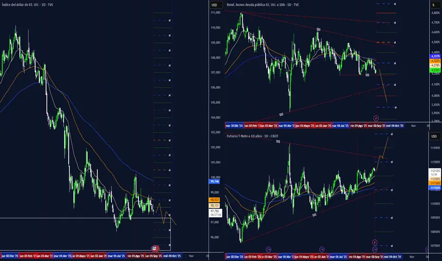Viewport: 442px width, 261px height.
Task: Click 'mar 31 Dic '24' date in yield chart
Action: (234, 126)
